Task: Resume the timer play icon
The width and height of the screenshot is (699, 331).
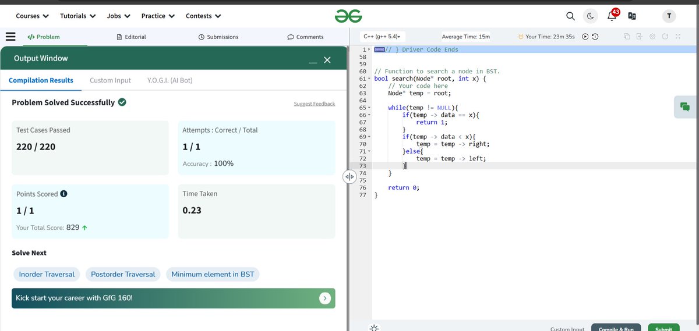Action: 585,37
